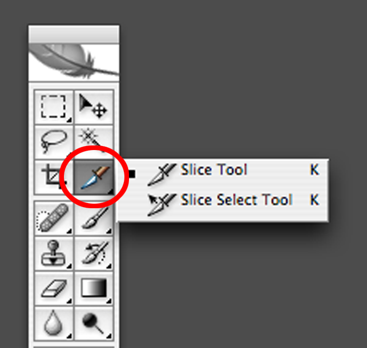Click the toolbox title bar strip
Image resolution: width=367 pixels, height=348 pixels.
point(73,33)
